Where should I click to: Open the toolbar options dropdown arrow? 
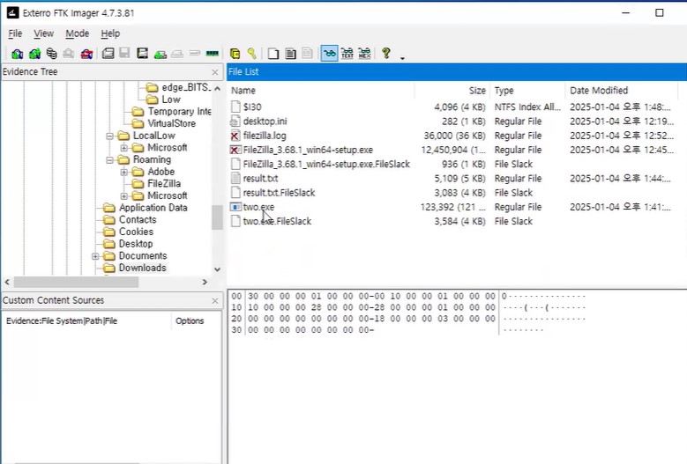[402, 58]
